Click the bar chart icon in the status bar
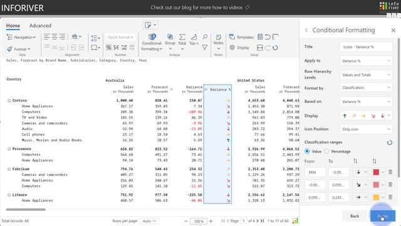 point(295,220)
